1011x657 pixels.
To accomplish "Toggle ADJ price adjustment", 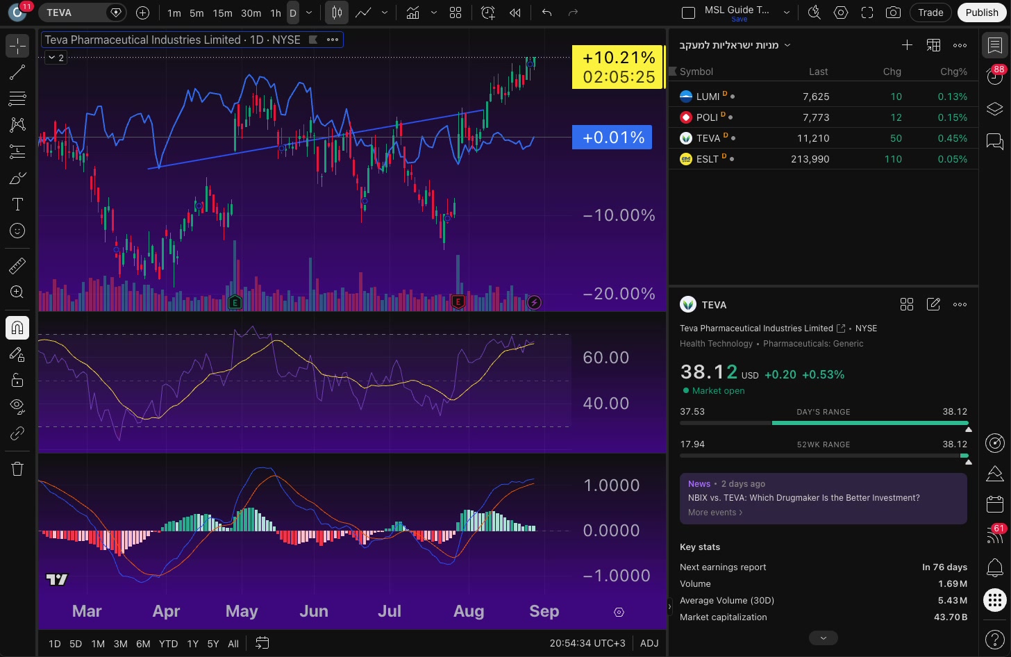I will pyautogui.click(x=649, y=643).
